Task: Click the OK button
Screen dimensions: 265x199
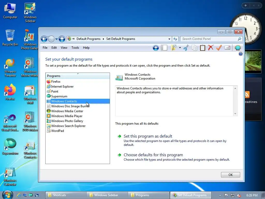Action: coord(230,175)
